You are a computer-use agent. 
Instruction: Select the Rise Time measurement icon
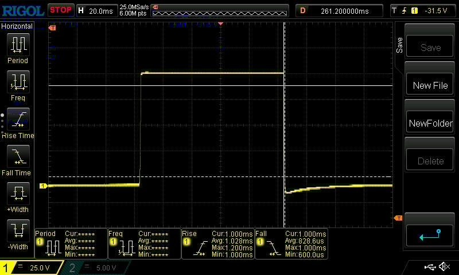pyautogui.click(x=18, y=119)
